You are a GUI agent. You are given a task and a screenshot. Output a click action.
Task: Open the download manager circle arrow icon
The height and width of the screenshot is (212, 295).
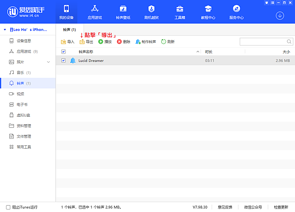(280, 16)
